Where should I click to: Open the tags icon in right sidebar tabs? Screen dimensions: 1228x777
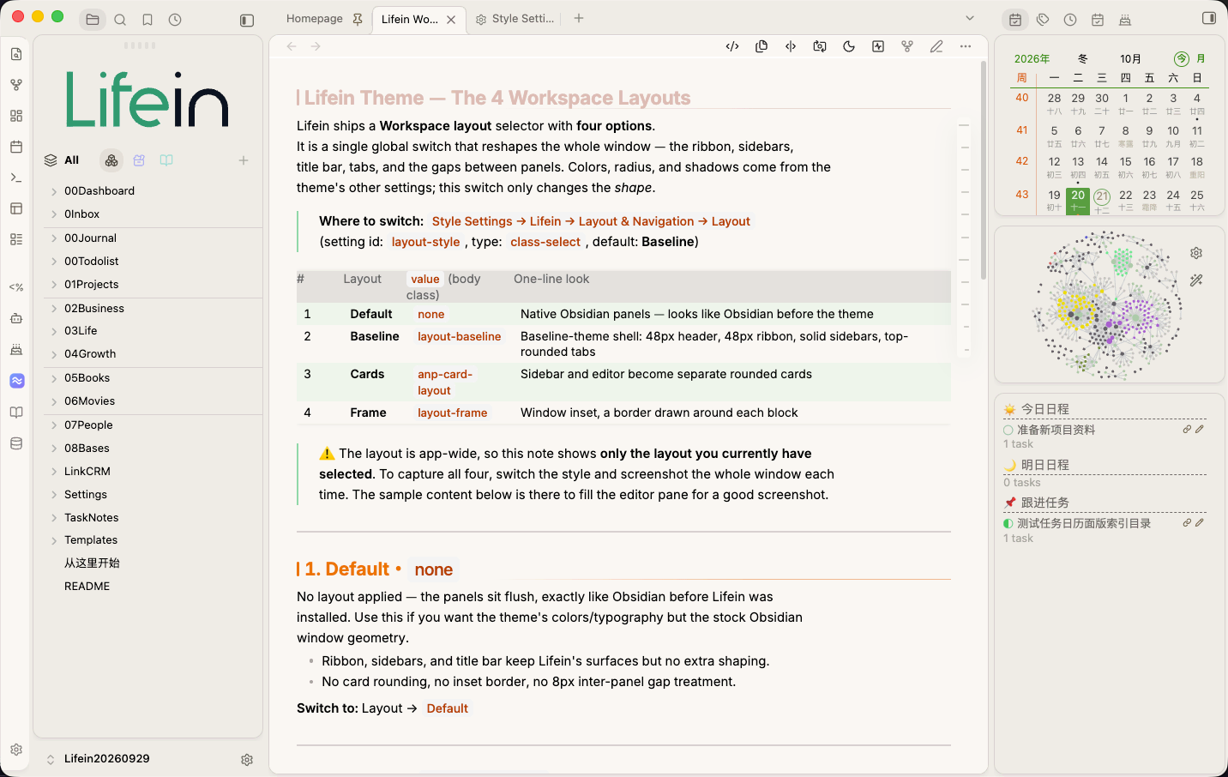pos(1043,19)
